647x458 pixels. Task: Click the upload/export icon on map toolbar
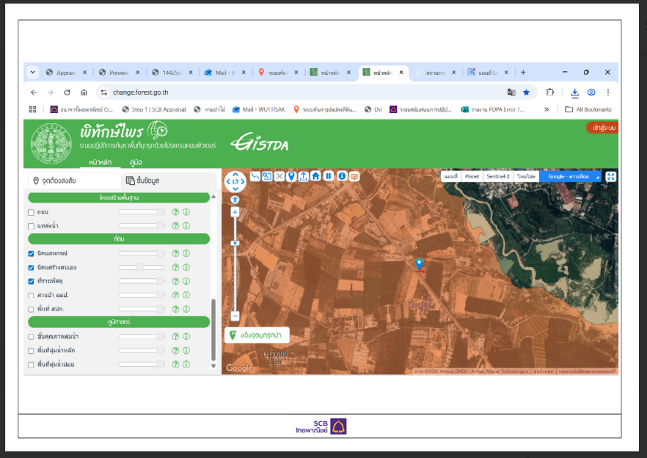coord(303,176)
